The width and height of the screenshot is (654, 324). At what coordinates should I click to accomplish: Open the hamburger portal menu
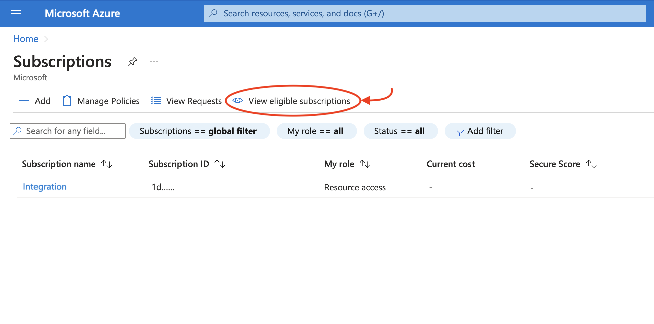click(16, 13)
